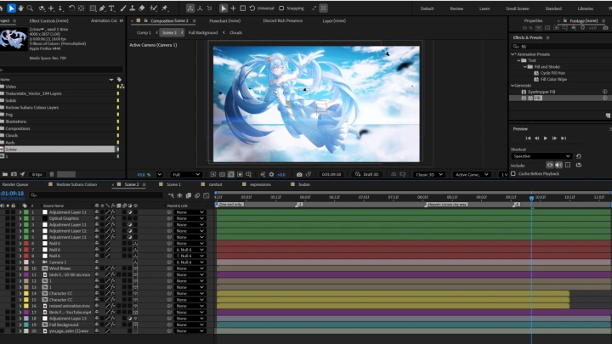This screenshot has width=612, height=344.
Task: Jump to first frame in Preview panel
Action: point(529,138)
